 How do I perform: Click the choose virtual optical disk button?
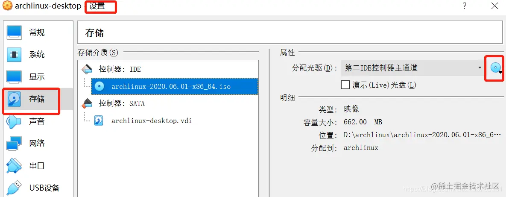495,68
